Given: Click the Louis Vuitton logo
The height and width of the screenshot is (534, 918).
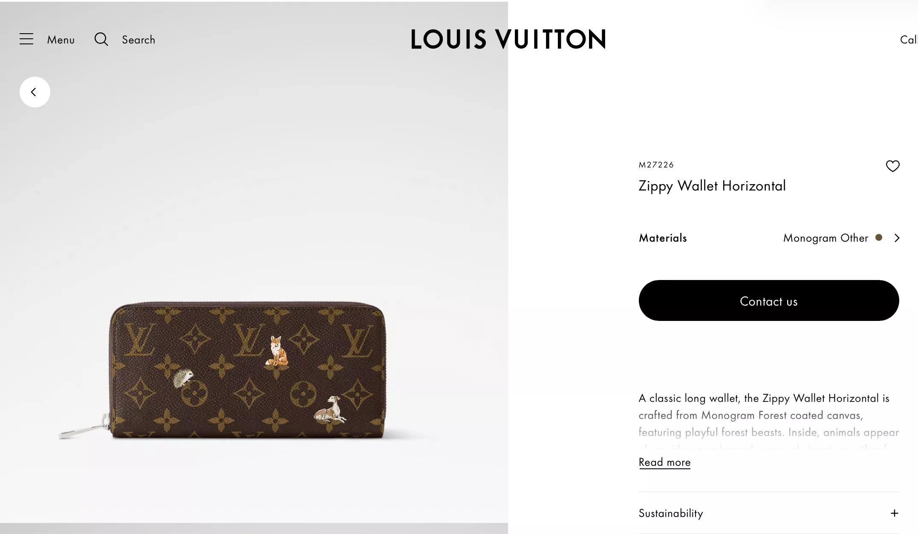Looking at the screenshot, I should (x=508, y=39).
